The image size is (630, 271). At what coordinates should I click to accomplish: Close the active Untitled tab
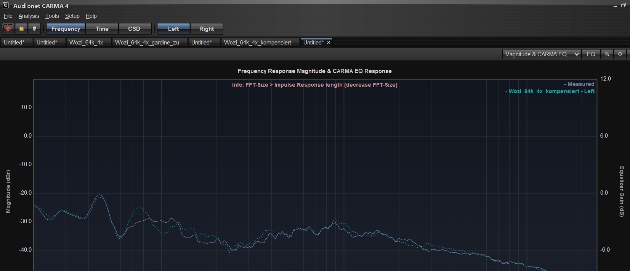pos(329,43)
